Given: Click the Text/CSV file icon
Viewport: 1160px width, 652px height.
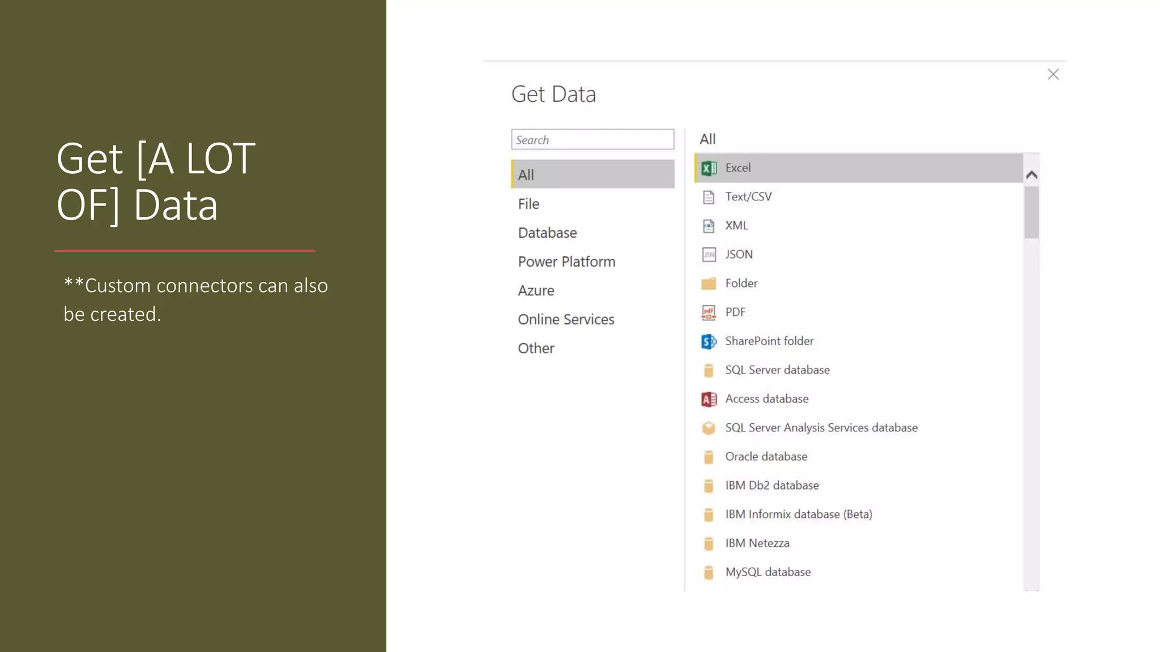Looking at the screenshot, I should pos(709,197).
